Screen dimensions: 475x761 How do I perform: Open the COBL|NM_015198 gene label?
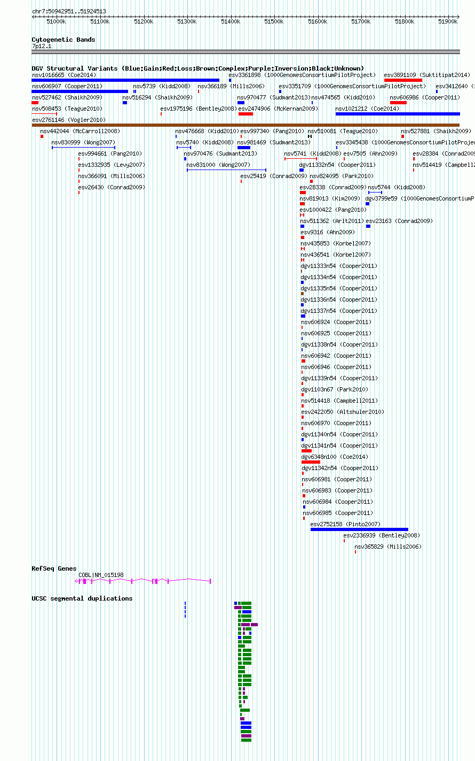coord(101,575)
